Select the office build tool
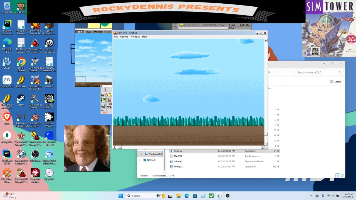 (103, 106)
